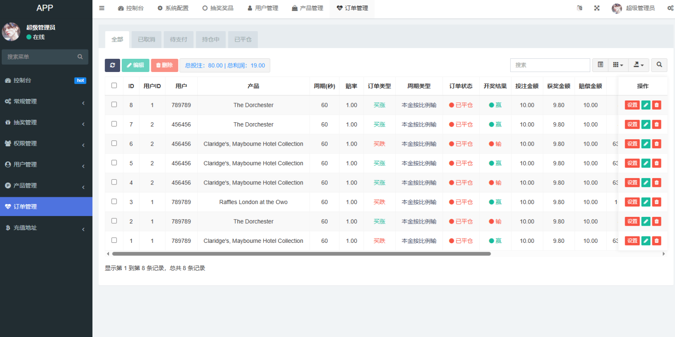675x337 pixels.
Task: Tick the checkbox for order ID 8
Action: tap(114, 104)
